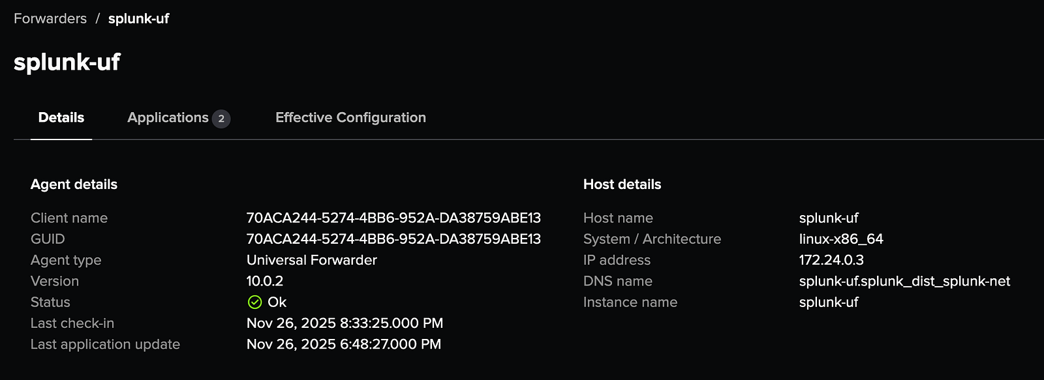Click the Client name value text
The height and width of the screenshot is (380, 1044).
(393, 218)
